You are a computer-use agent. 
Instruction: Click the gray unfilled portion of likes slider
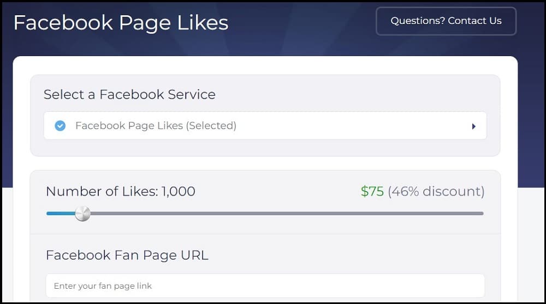pos(287,214)
